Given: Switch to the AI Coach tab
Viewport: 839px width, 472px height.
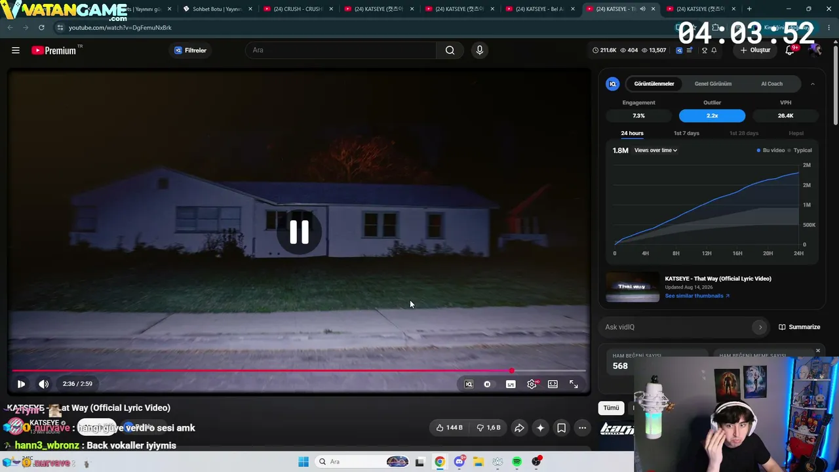Looking at the screenshot, I should (771, 84).
